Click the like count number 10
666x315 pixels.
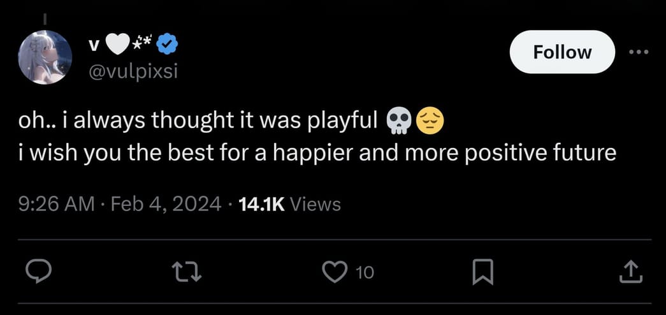(364, 273)
